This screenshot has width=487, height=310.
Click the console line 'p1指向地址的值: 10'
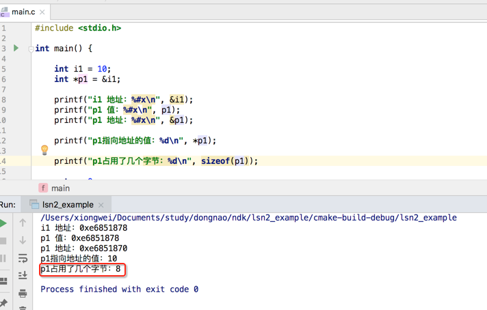[79, 259]
